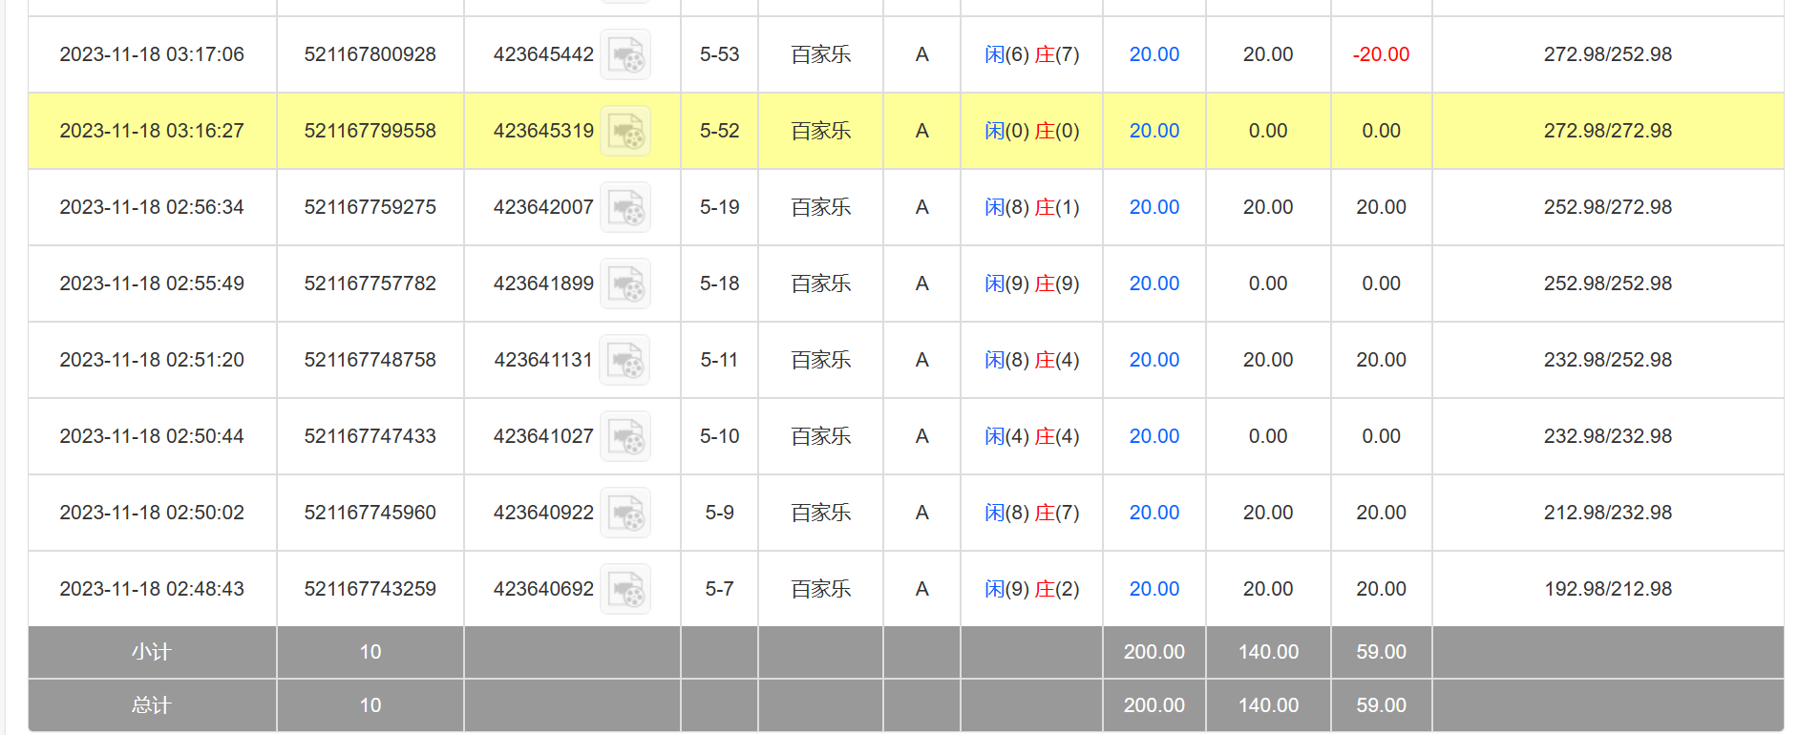Image resolution: width=1799 pixels, height=735 pixels.
Task: Open video replay icon for game 423645442
Action: click(625, 54)
